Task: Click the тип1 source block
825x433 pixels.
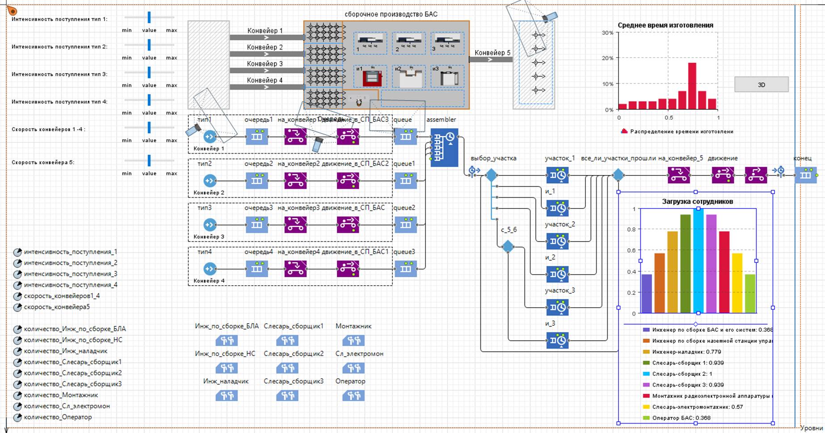Action: [x=209, y=137]
